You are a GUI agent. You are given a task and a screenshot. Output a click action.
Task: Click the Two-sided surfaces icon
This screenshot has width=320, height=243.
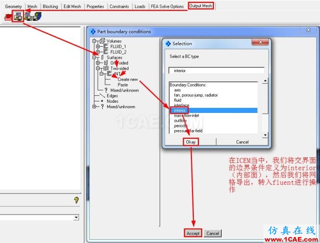[106, 68]
